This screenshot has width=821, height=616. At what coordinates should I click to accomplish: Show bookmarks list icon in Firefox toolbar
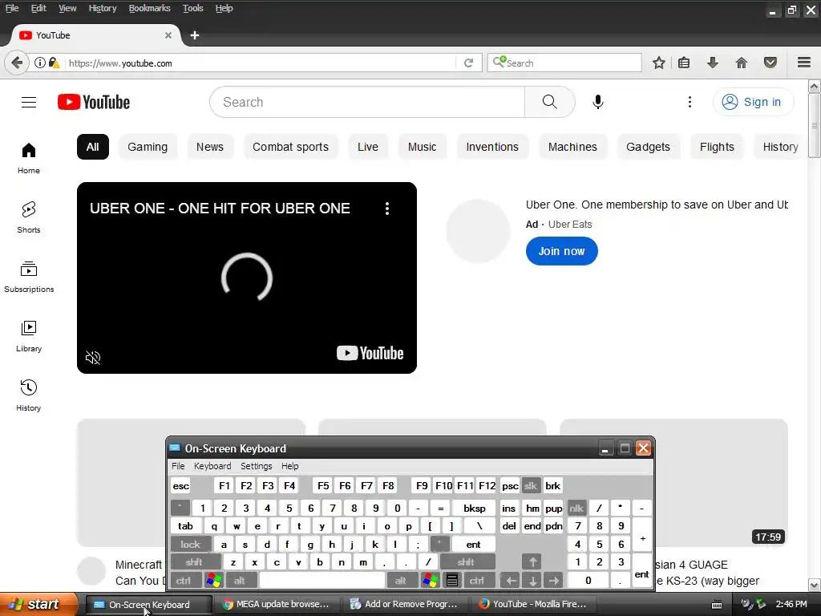(x=684, y=63)
